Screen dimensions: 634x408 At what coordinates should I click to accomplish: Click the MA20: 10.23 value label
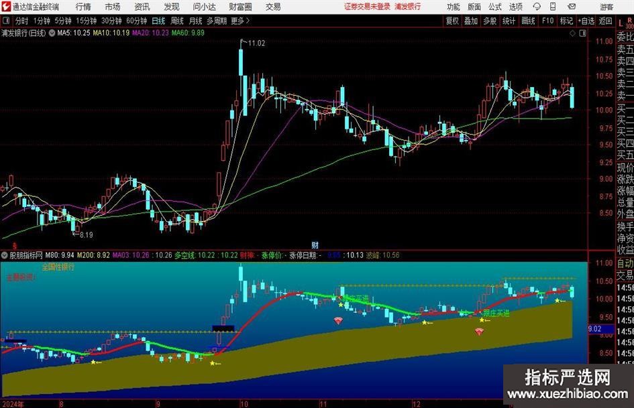(x=150, y=33)
